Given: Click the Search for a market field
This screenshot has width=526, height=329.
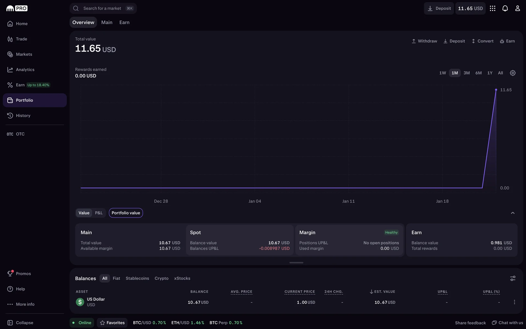Looking at the screenshot, I should coord(103,8).
